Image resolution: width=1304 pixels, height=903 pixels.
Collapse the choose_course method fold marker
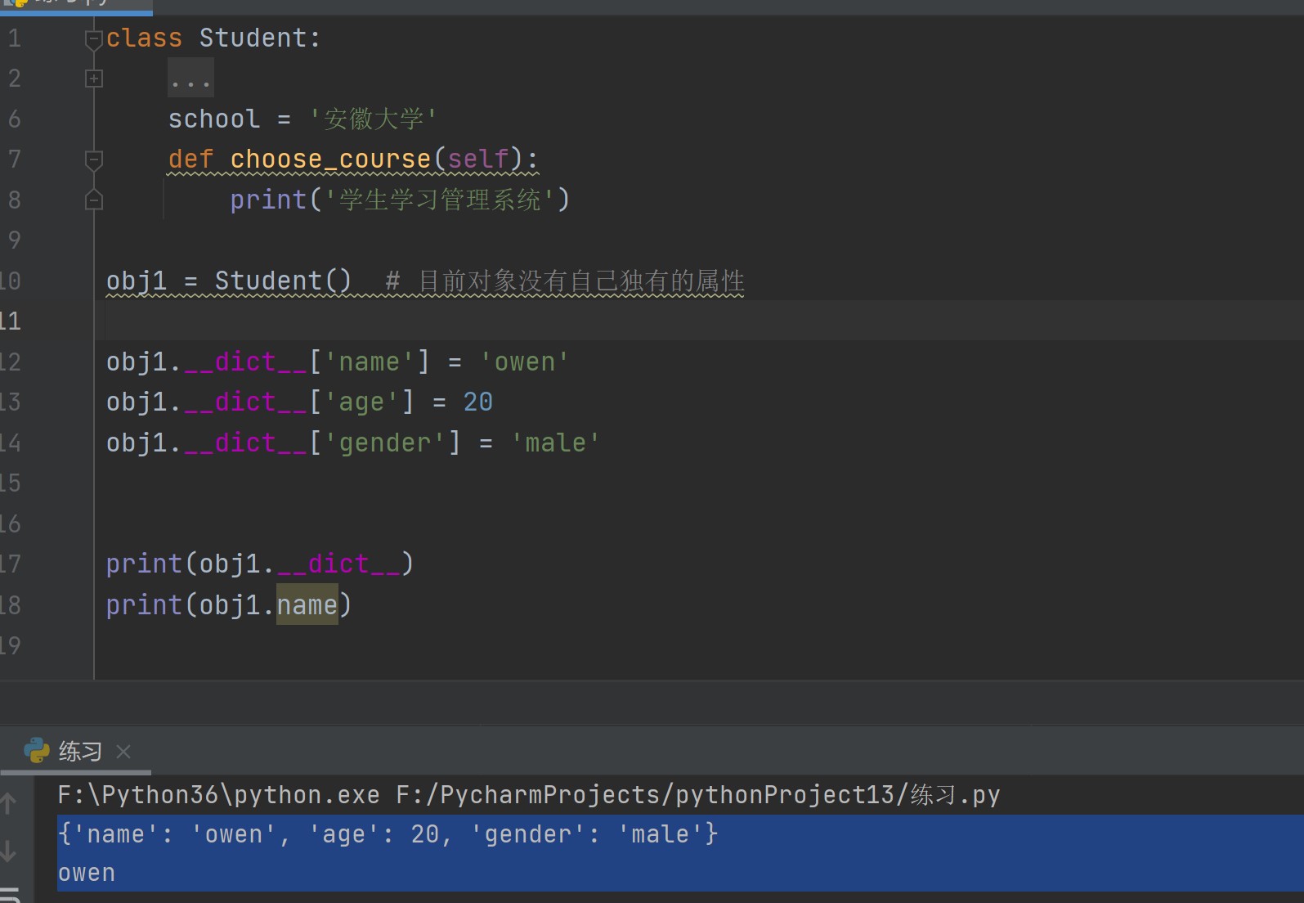click(x=94, y=159)
